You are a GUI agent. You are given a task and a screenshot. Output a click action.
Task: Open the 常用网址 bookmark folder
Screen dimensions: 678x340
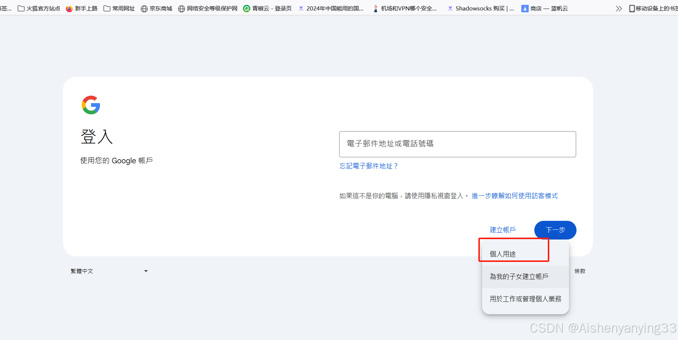point(119,8)
